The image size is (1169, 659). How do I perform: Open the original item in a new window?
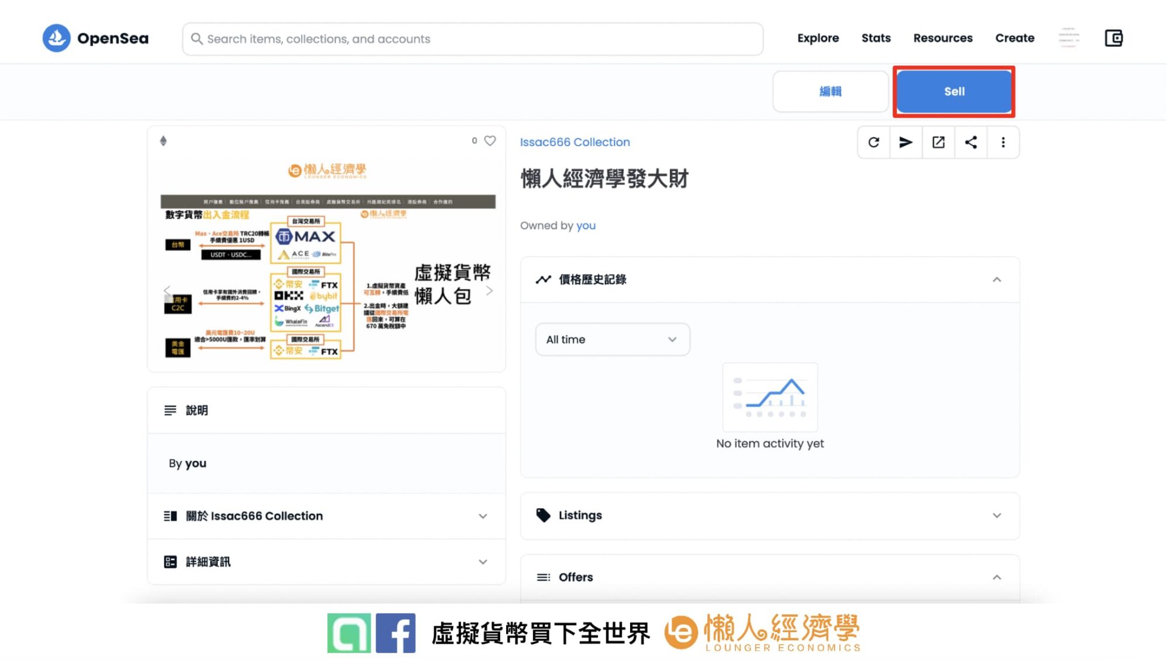click(939, 142)
